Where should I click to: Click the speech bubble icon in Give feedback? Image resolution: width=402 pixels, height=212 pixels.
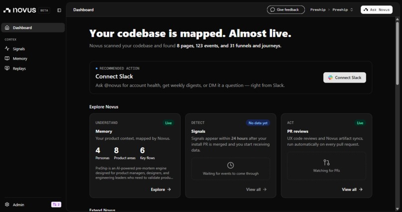point(273,10)
